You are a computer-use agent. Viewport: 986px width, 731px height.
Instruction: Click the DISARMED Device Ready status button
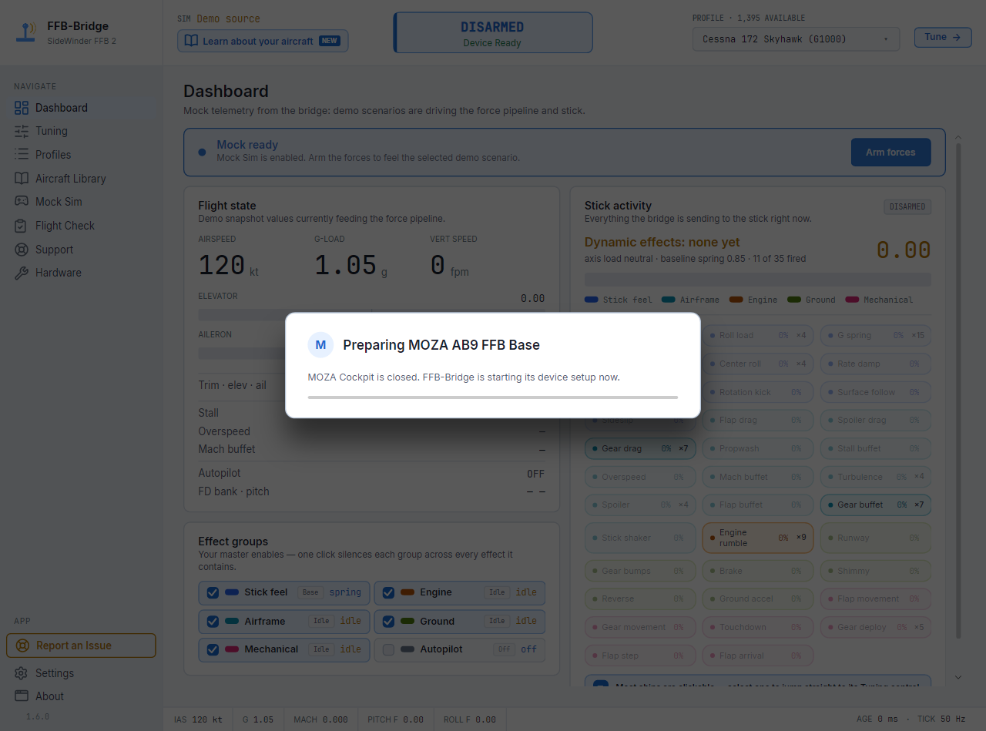(x=493, y=33)
